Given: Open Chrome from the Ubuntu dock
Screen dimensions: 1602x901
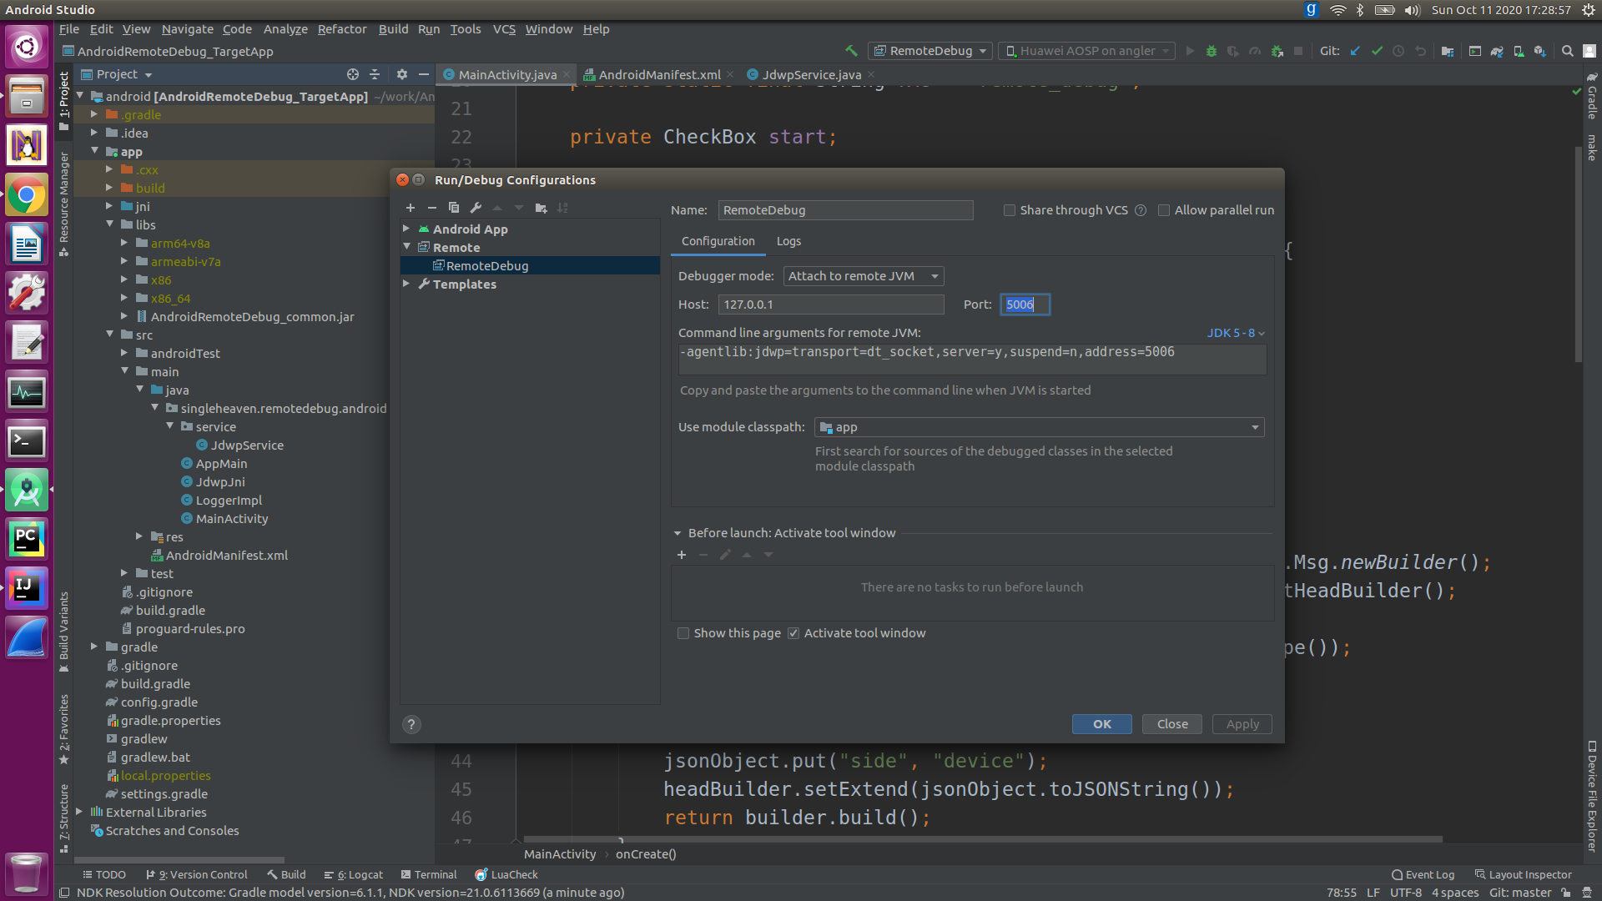Looking at the screenshot, I should [x=26, y=196].
